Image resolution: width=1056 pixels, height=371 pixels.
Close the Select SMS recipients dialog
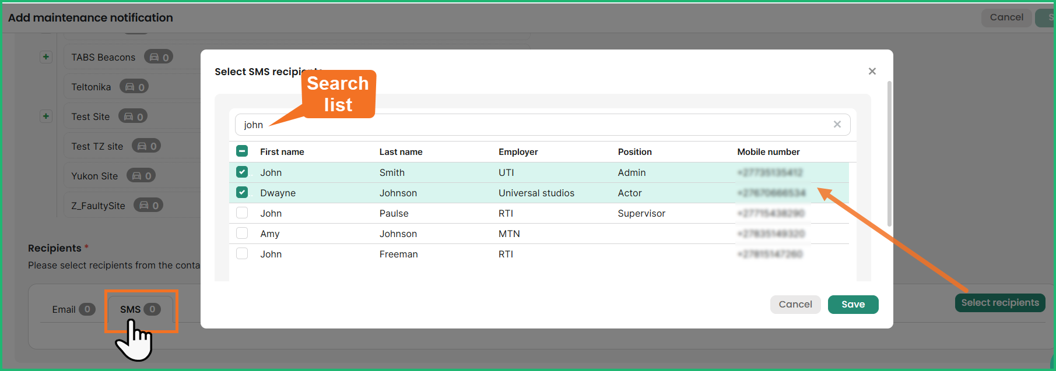click(x=872, y=71)
